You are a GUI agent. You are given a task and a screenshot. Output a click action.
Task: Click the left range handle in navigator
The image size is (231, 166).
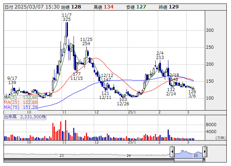(172, 152)
